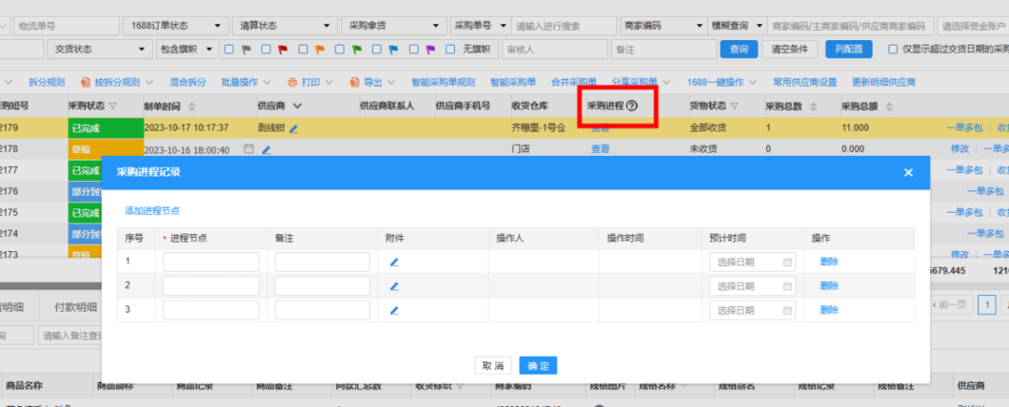
Task: Open the 1688一键操作 menu
Action: 722,82
